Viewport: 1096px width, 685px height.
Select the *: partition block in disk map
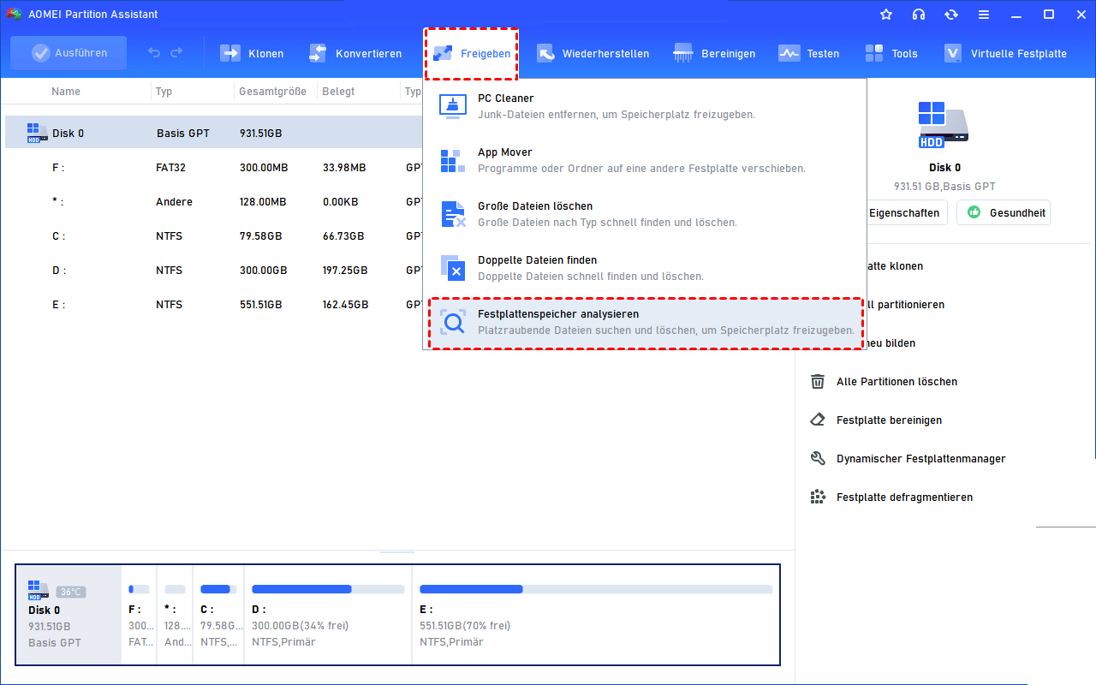point(175,615)
